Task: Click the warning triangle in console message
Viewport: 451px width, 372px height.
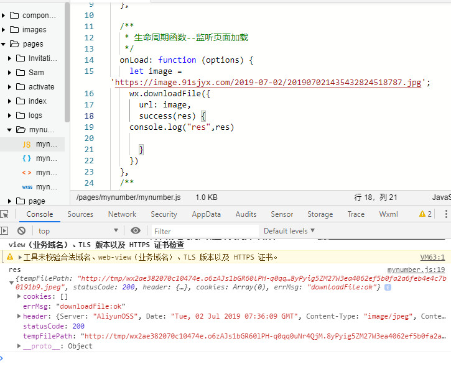Action: pyautogui.click(x=10, y=256)
